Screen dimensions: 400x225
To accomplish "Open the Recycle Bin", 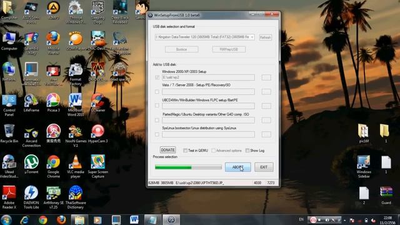I will [x=9, y=133].
